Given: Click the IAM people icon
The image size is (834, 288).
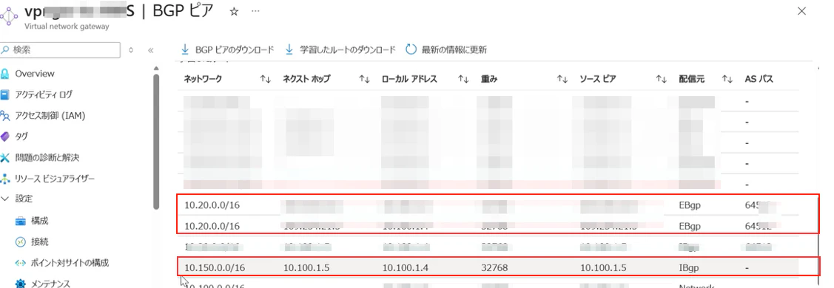Looking at the screenshot, I should 4,116.
